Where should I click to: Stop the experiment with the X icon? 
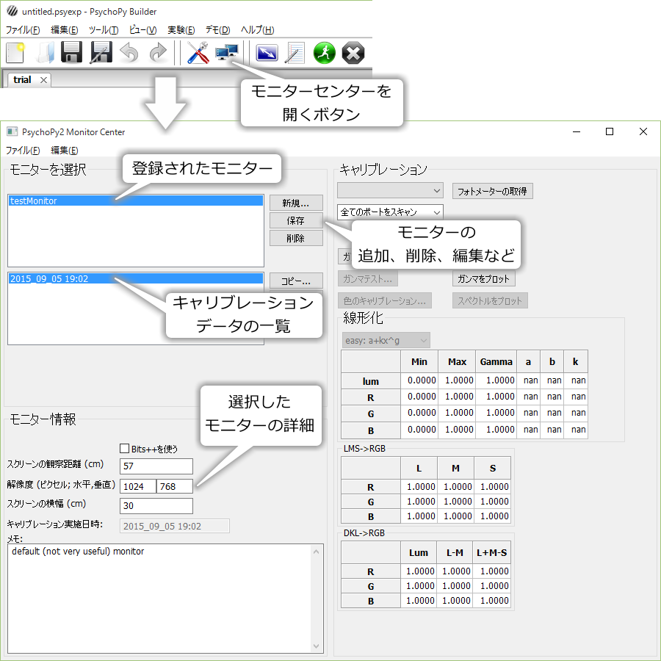pyautogui.click(x=353, y=53)
